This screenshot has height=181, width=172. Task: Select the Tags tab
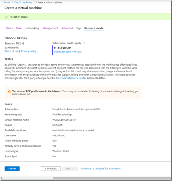(x=78, y=28)
